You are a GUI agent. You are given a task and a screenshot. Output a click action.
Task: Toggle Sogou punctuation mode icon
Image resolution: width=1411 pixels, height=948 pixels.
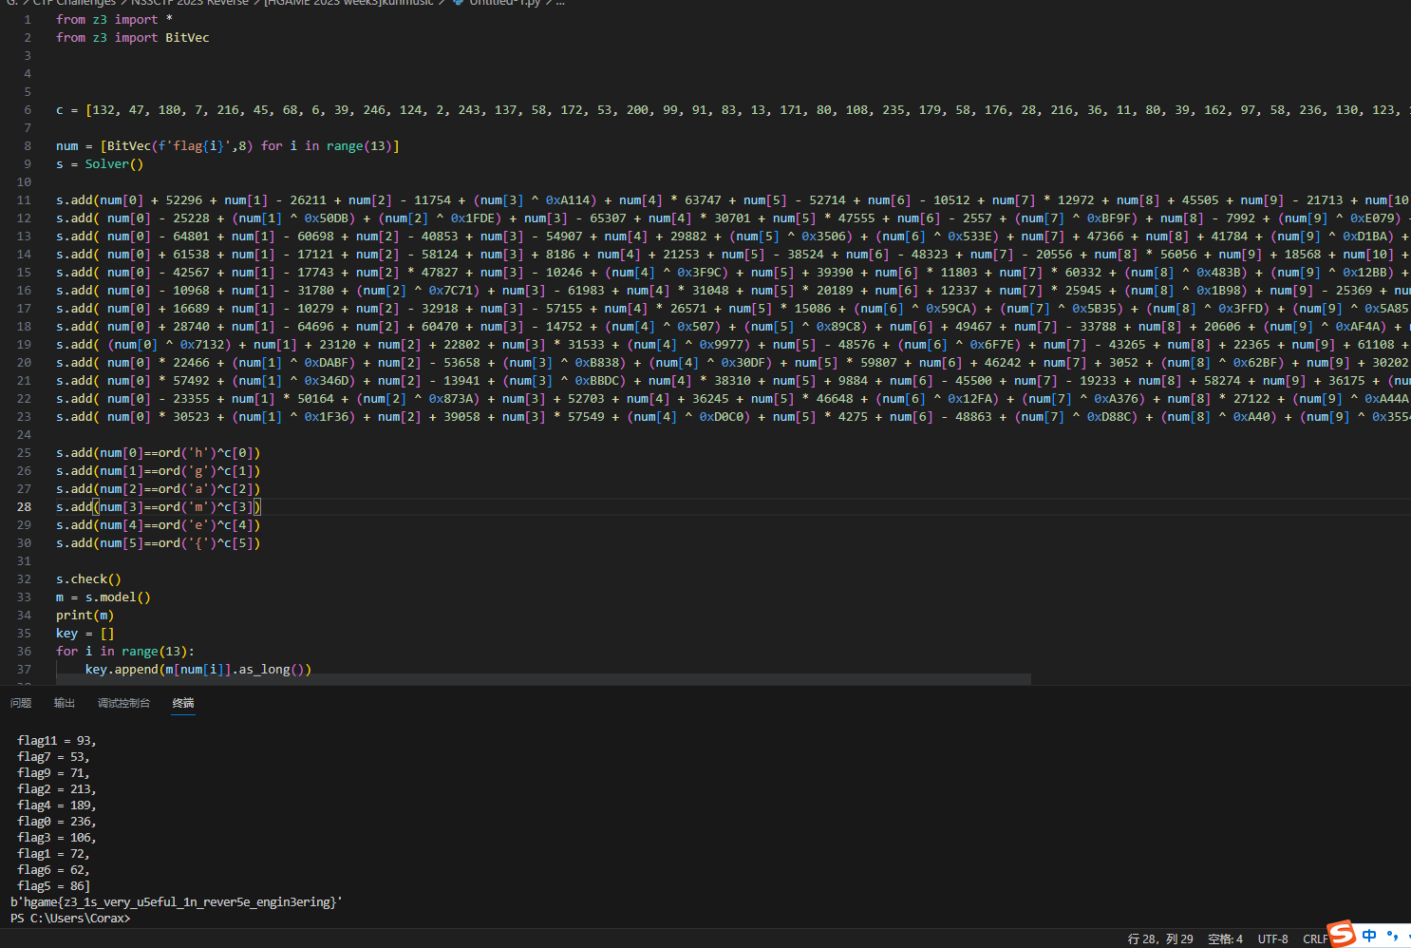[1392, 936]
